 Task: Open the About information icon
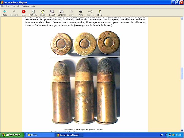point(100,13)
